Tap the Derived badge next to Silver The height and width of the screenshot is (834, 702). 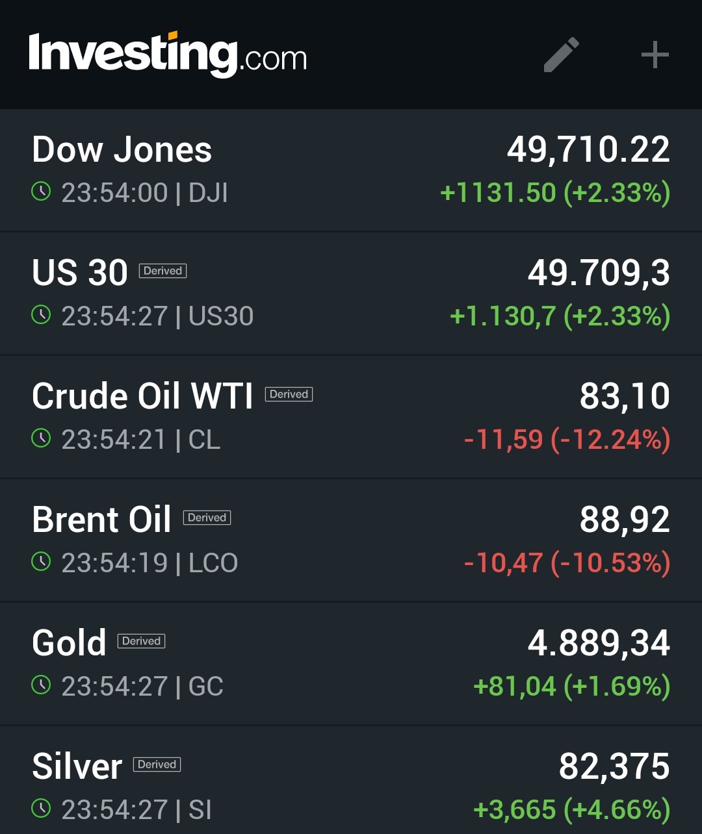coord(157,764)
